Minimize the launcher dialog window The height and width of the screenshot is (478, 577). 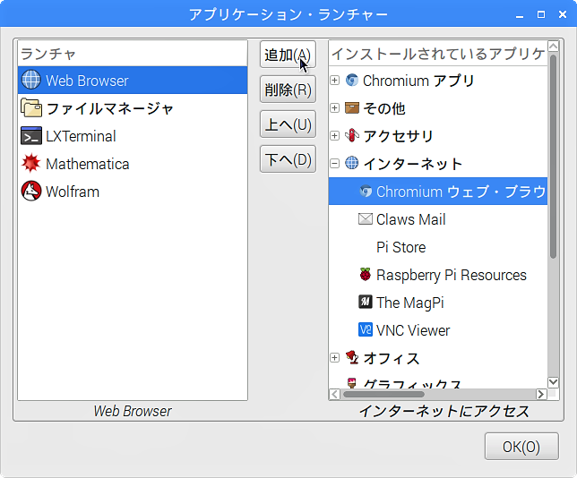(520, 15)
